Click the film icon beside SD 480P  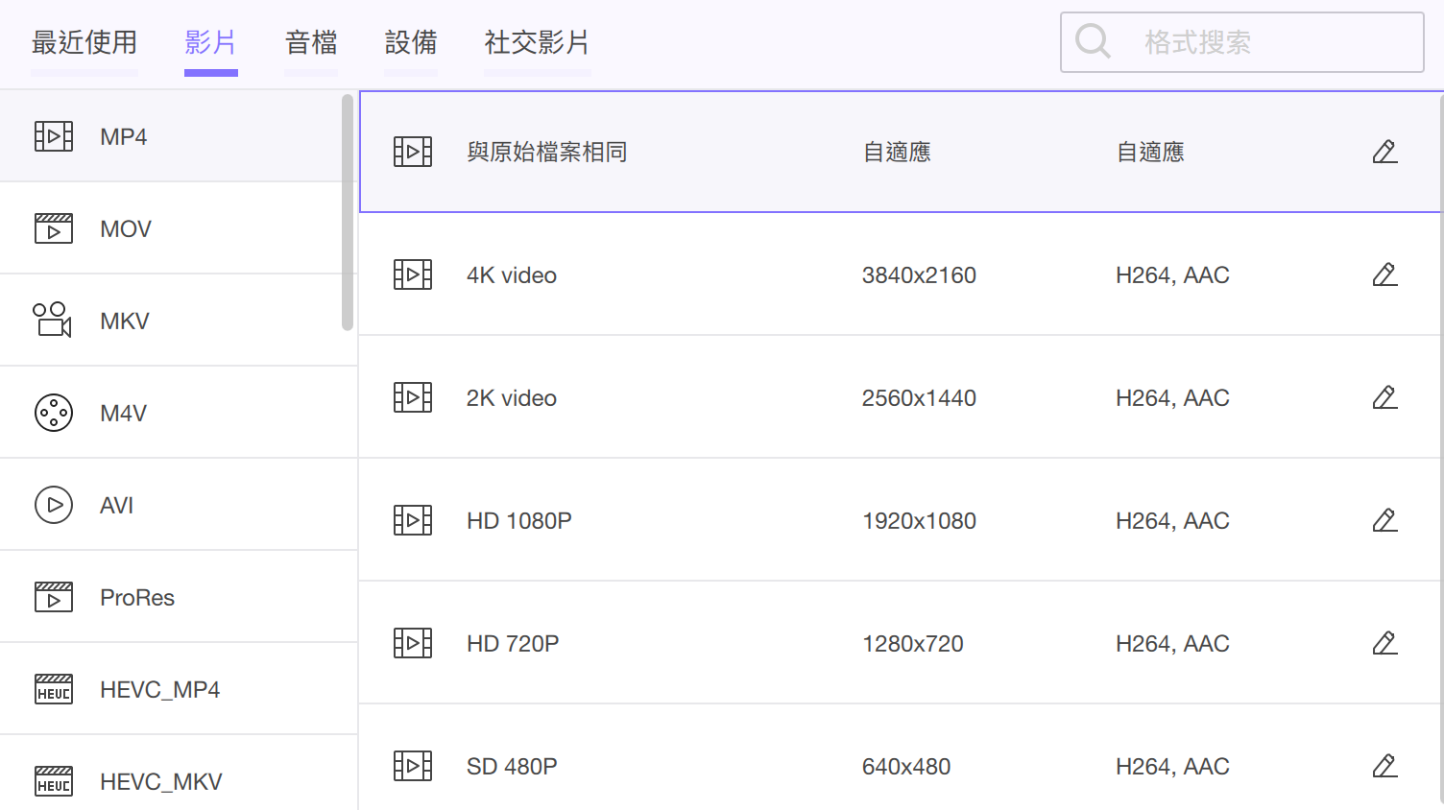point(413,766)
